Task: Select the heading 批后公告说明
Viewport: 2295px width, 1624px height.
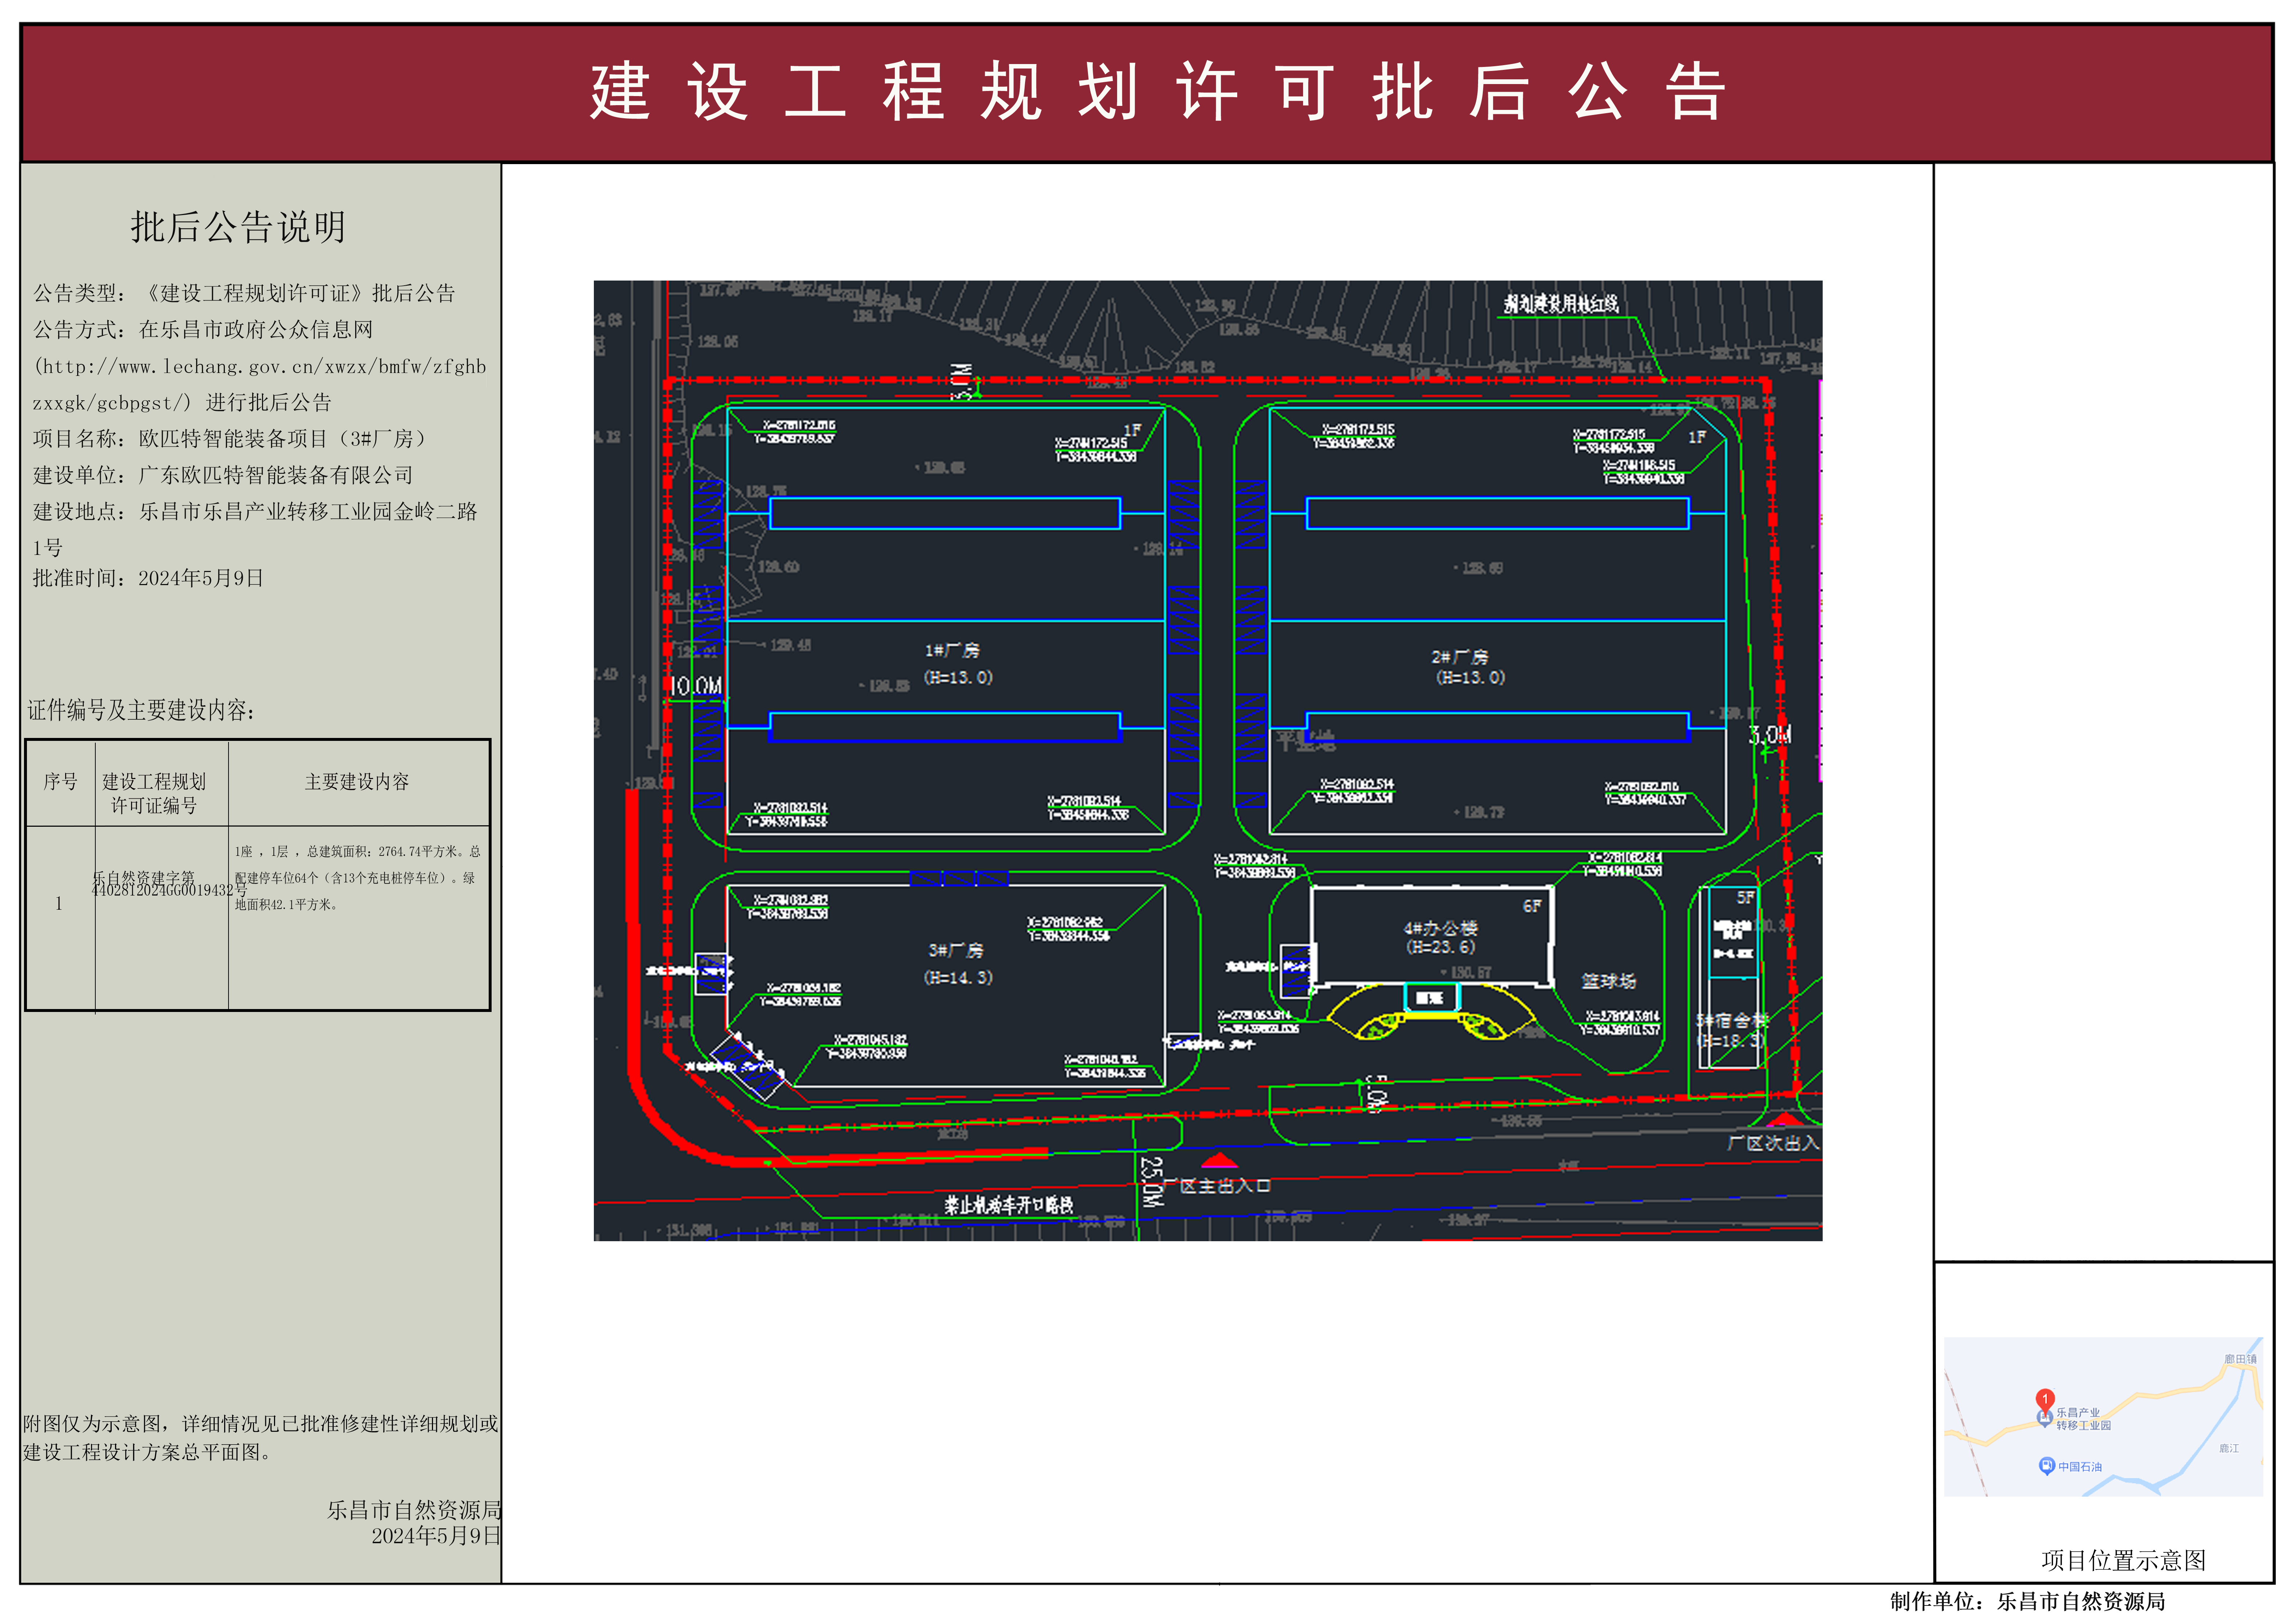Action: [x=238, y=227]
